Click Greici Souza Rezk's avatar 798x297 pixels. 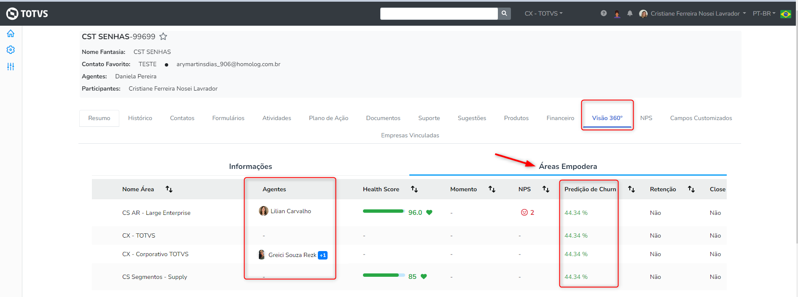point(261,254)
